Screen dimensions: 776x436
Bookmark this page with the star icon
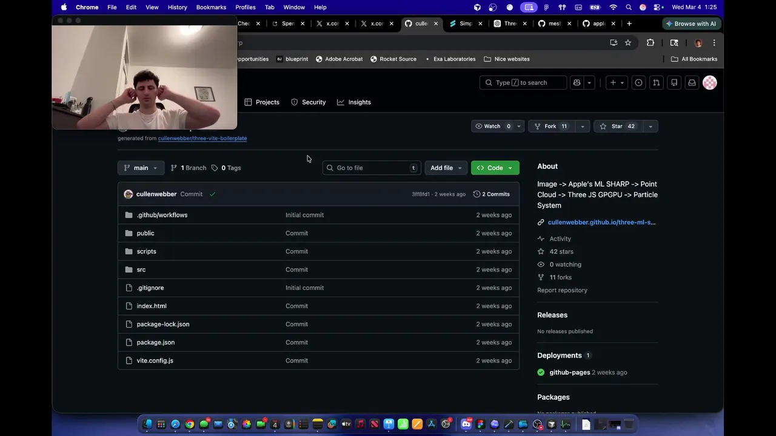pos(628,42)
